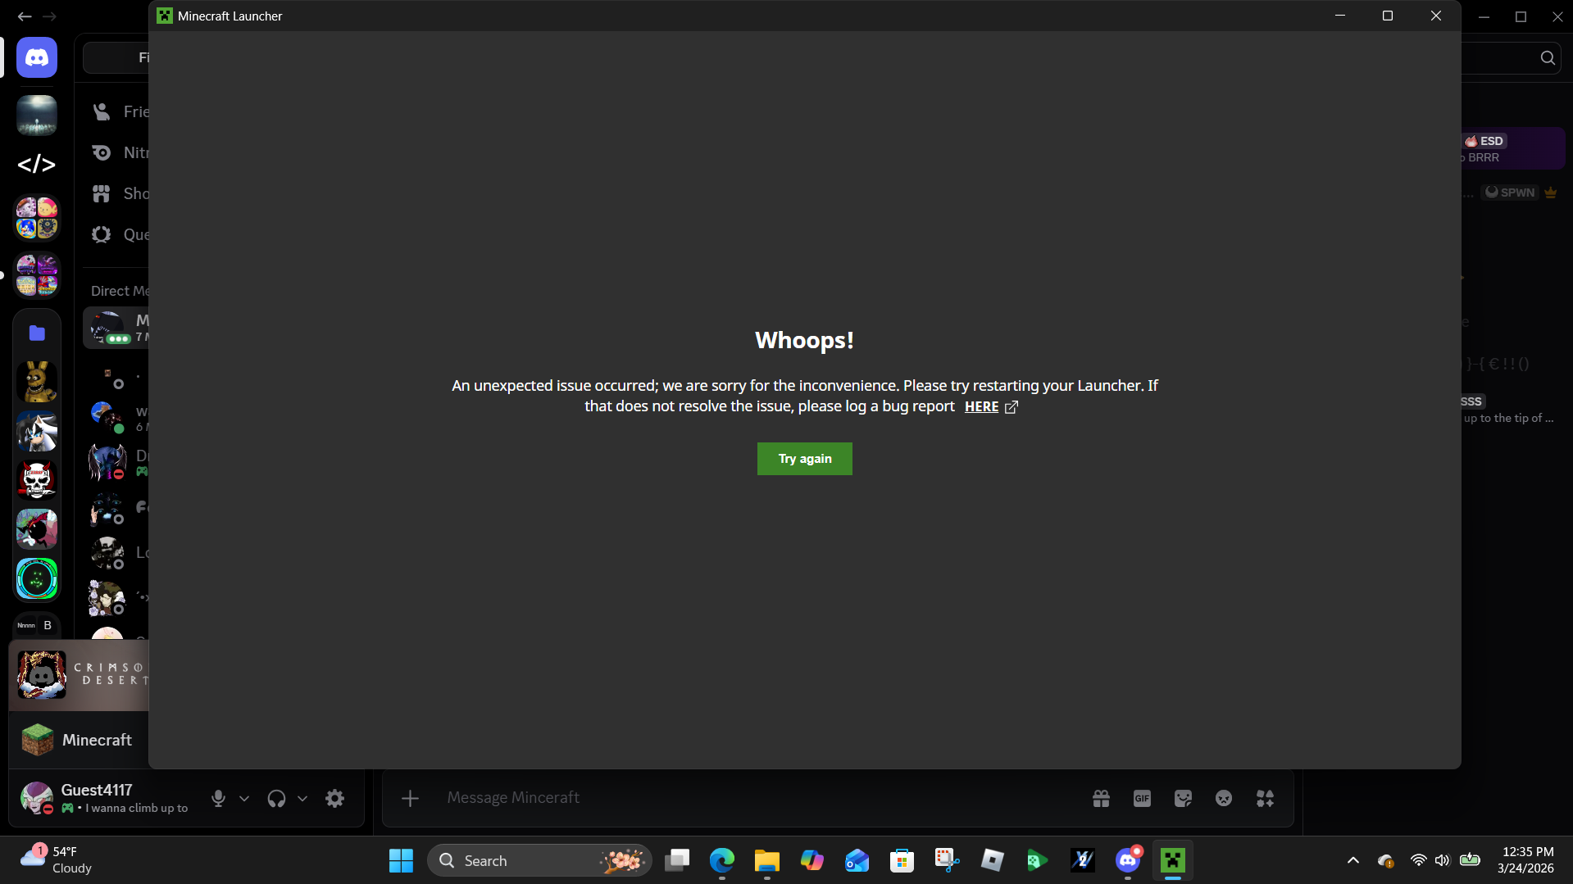Click the Guest4117 user avatar
1573x884 pixels.
pos(37,798)
